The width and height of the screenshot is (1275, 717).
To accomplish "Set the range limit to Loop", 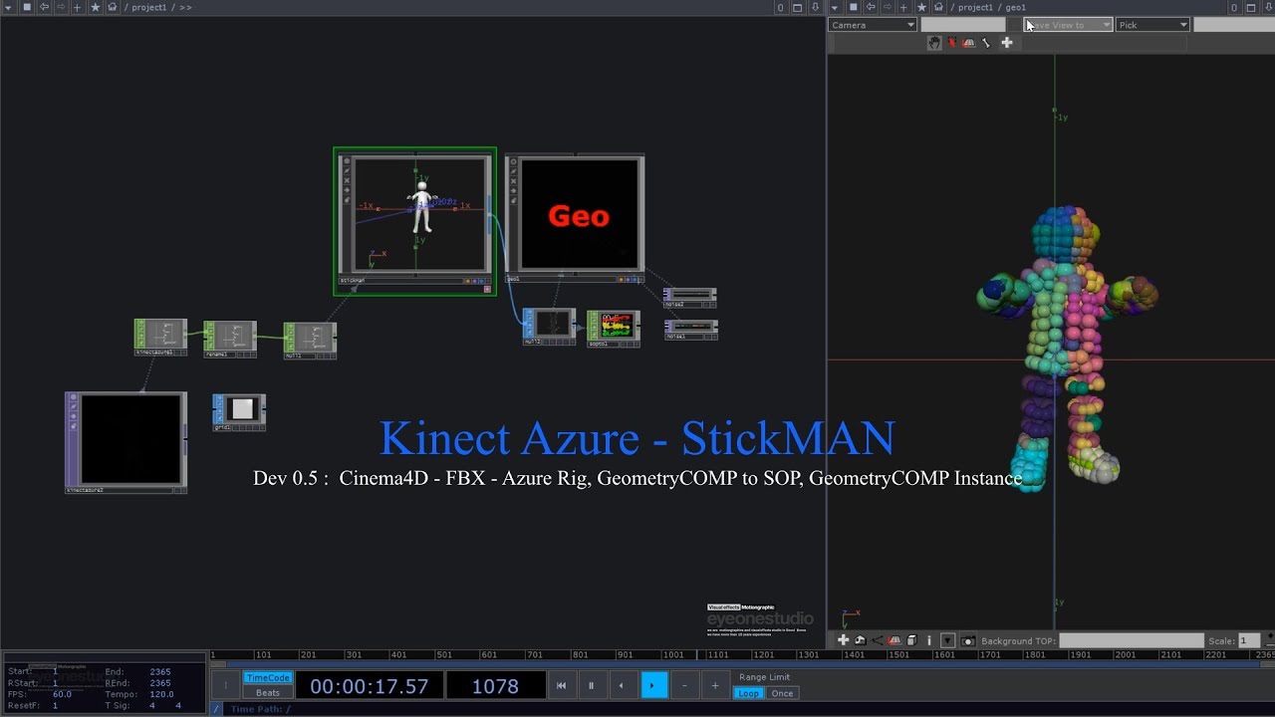I will pos(749,693).
